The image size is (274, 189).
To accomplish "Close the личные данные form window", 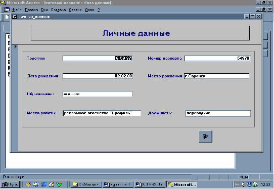I will tap(259, 17).
